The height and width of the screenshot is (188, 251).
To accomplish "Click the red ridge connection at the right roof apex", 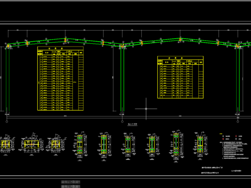I will click(x=180, y=40).
